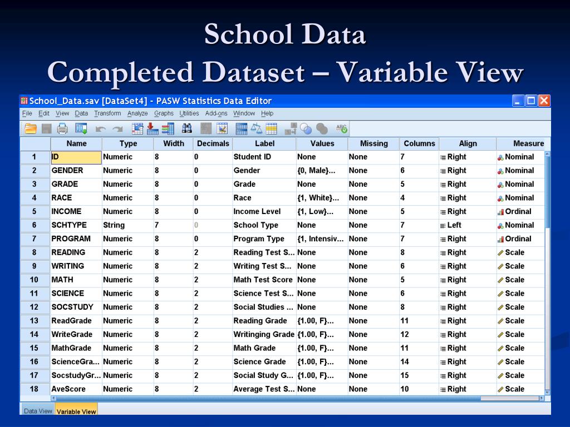Open the Edit menu

(x=43, y=113)
